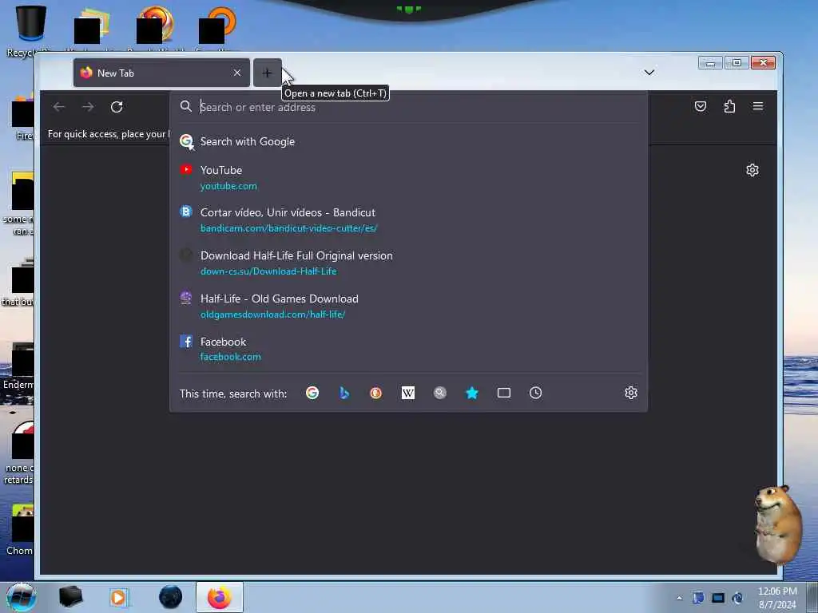Go back with the back arrow

(59, 107)
